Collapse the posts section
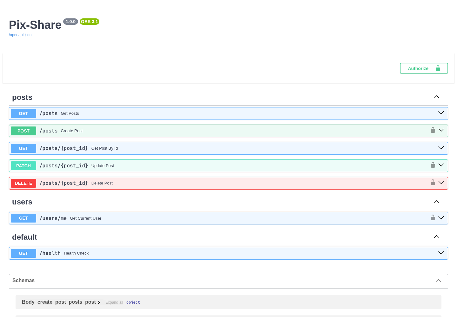Screen dimensions: 457x317 tap(437, 97)
